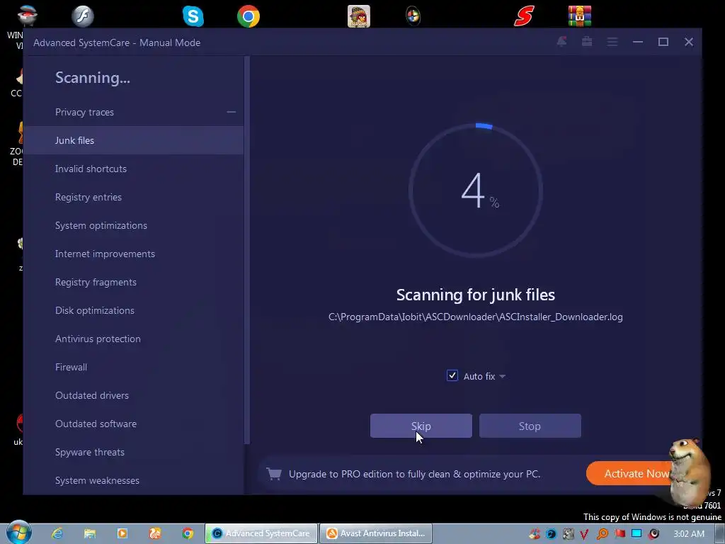The width and height of the screenshot is (725, 544).
Task: Open the notification bell icon in title bar
Action: pyautogui.click(x=561, y=42)
